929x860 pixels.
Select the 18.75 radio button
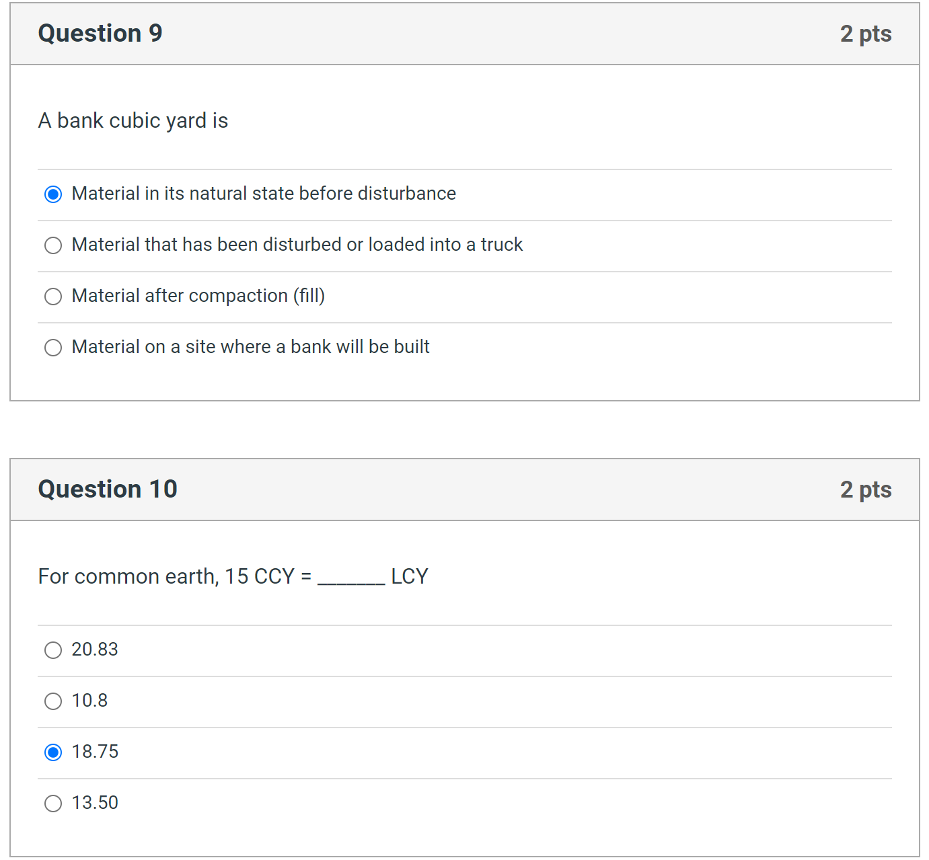[x=53, y=752]
